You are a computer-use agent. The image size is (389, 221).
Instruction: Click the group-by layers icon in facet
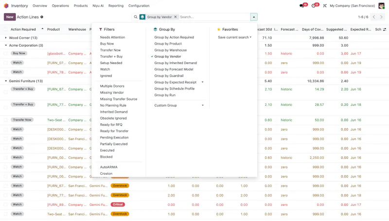point(142,17)
